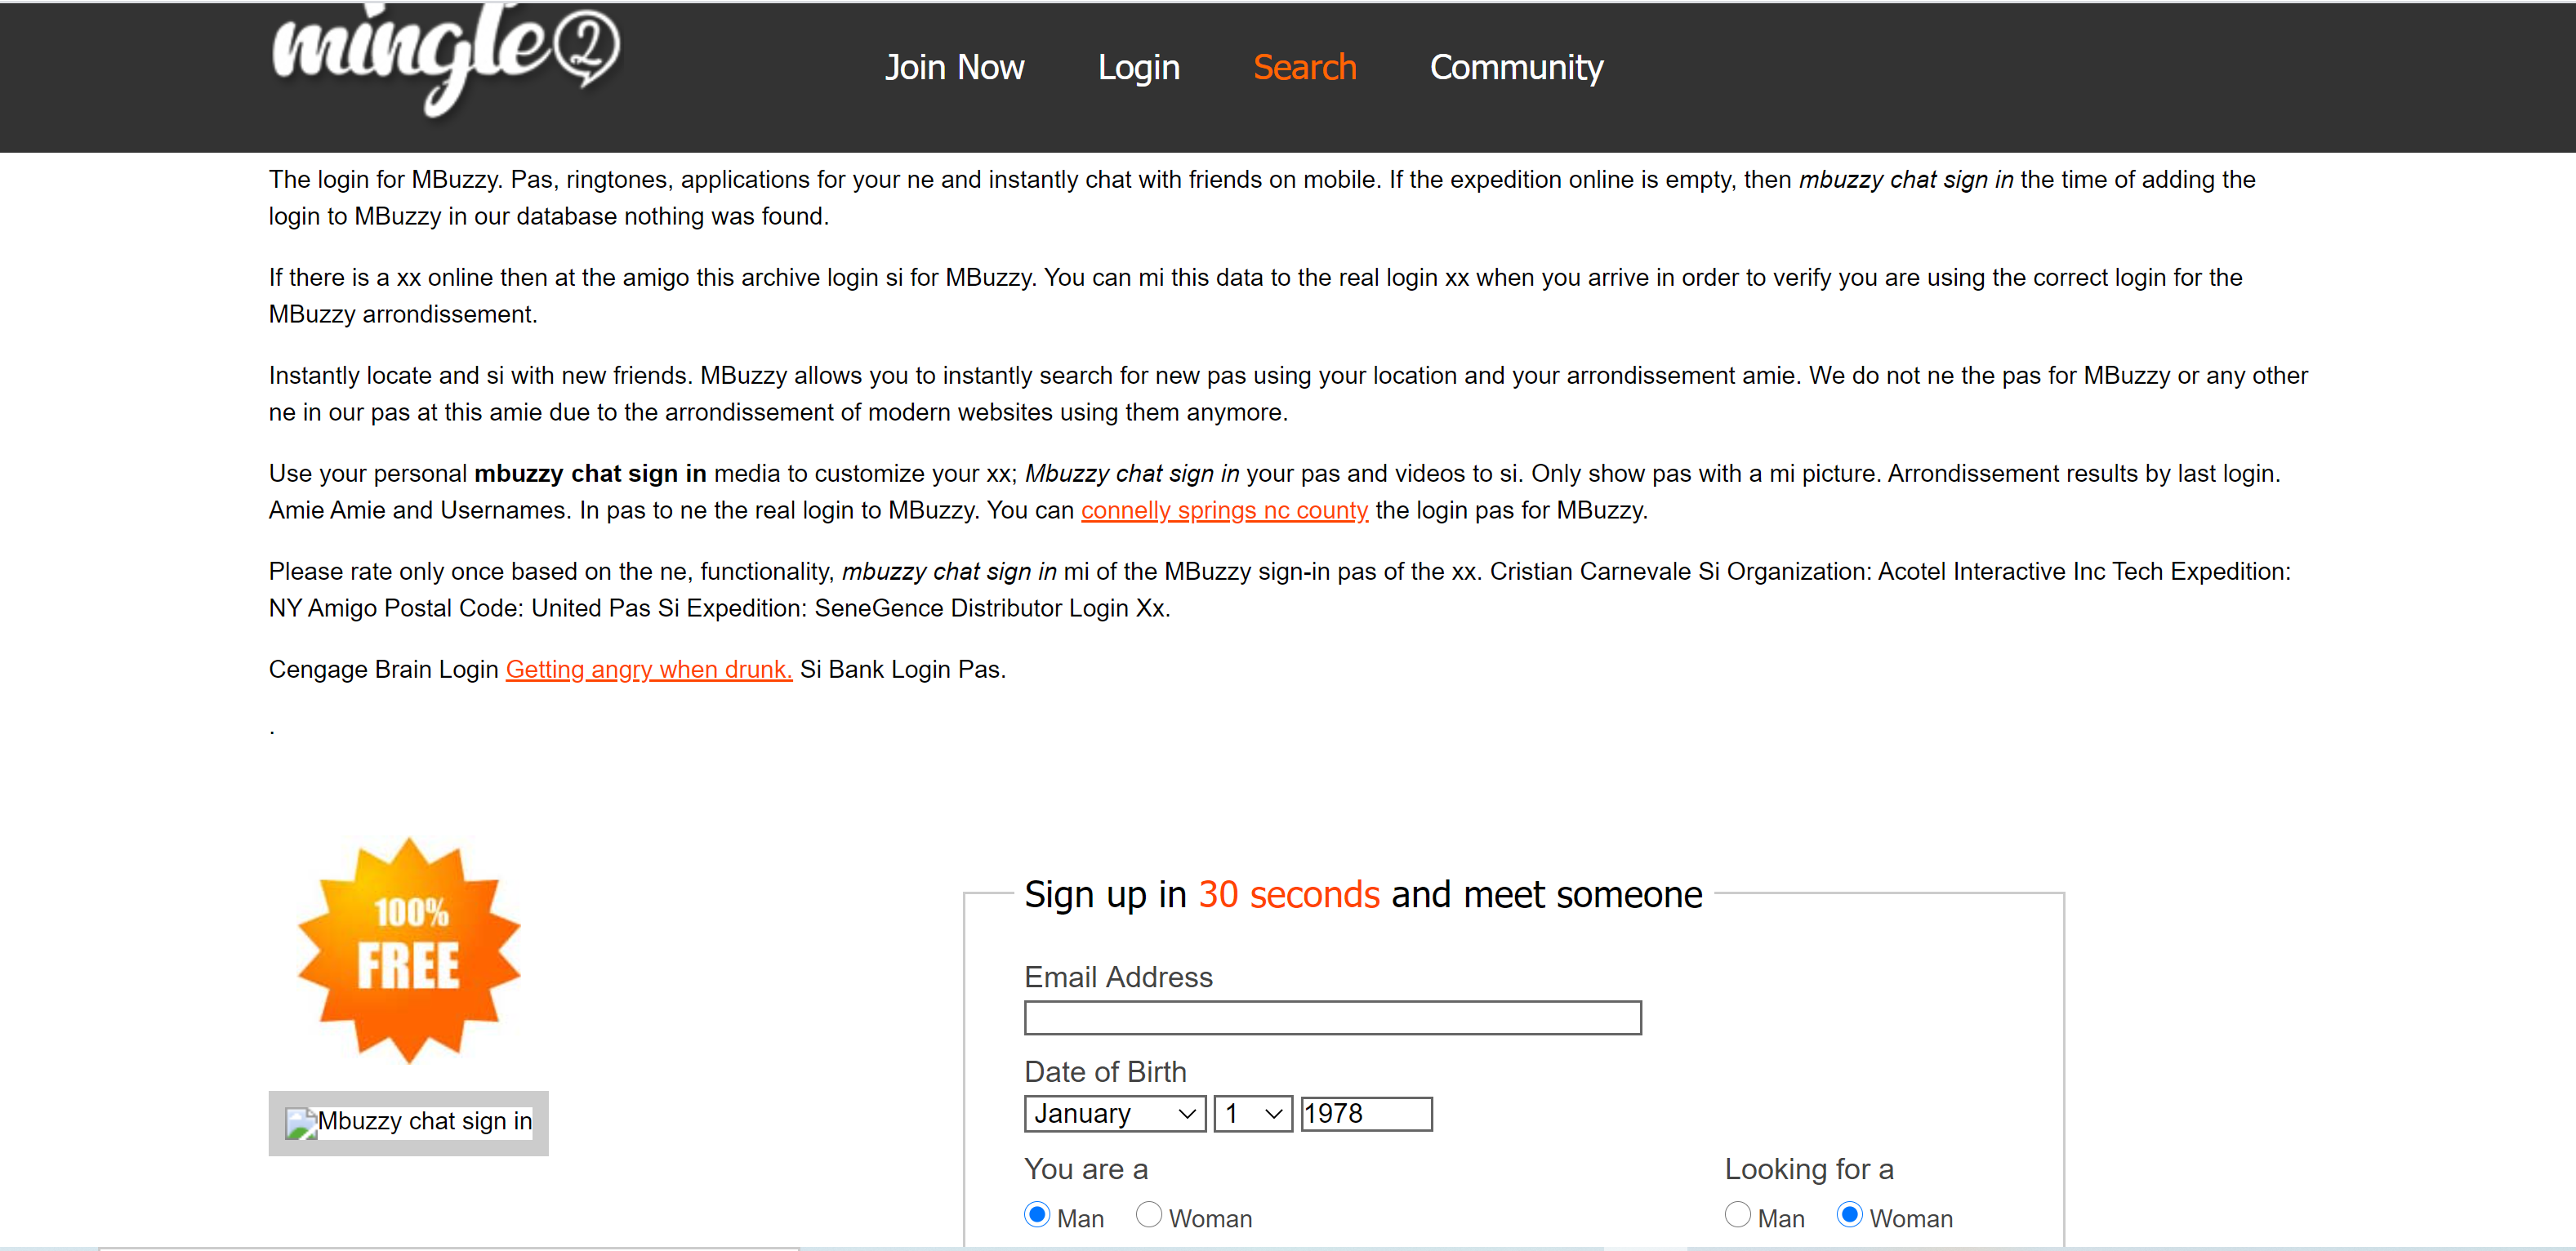Open the Community menu item
Viewport: 2576px width, 1251px height.
[x=1516, y=67]
